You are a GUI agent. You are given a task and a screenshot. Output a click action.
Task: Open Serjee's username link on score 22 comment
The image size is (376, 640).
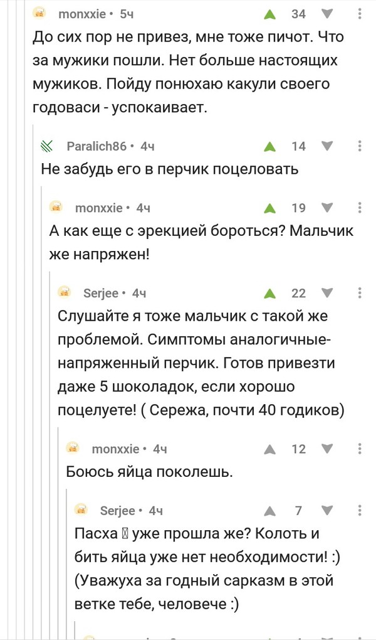(x=97, y=292)
